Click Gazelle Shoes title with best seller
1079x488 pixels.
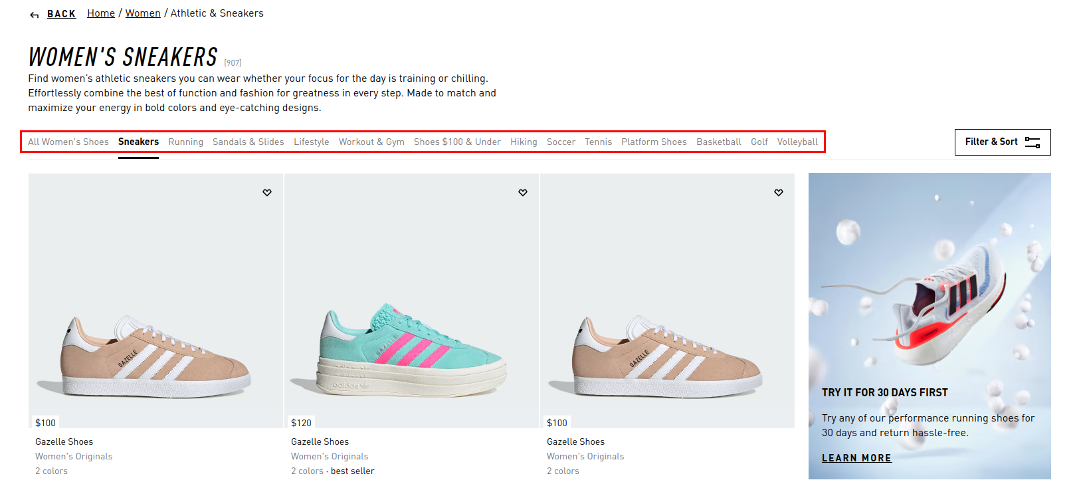point(320,441)
